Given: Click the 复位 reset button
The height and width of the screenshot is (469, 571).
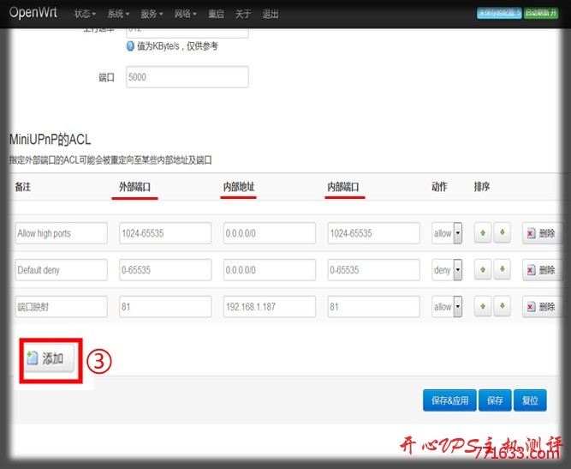Looking at the screenshot, I should pos(530,400).
